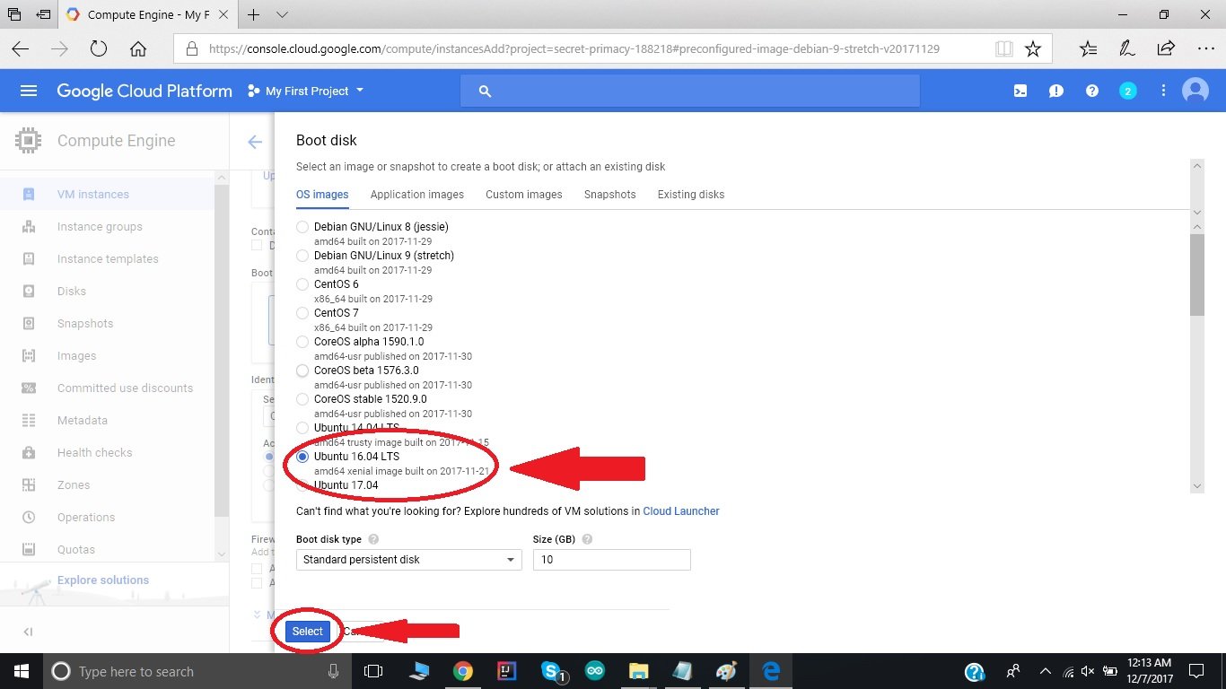Open the My First Project selector
Image resolution: width=1226 pixels, height=689 pixels.
coord(305,91)
